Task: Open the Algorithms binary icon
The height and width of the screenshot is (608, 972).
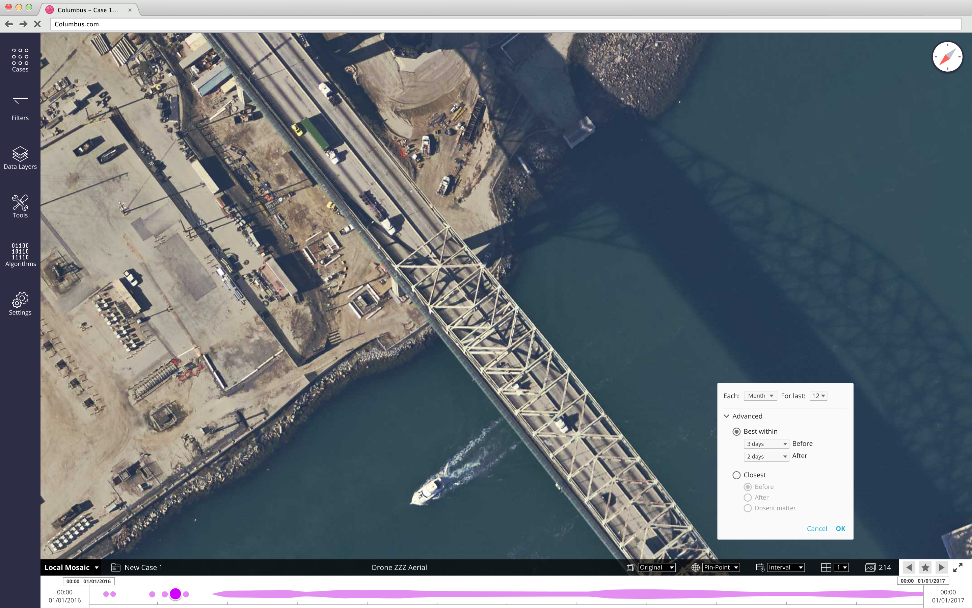Action: [20, 251]
